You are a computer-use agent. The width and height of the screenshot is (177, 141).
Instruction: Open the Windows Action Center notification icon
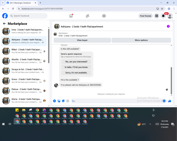point(173,124)
